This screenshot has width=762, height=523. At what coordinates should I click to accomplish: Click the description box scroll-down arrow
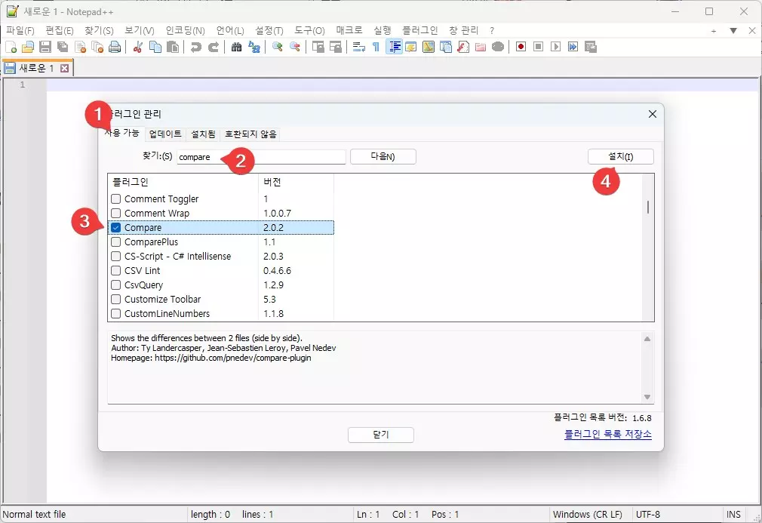pyautogui.click(x=647, y=397)
